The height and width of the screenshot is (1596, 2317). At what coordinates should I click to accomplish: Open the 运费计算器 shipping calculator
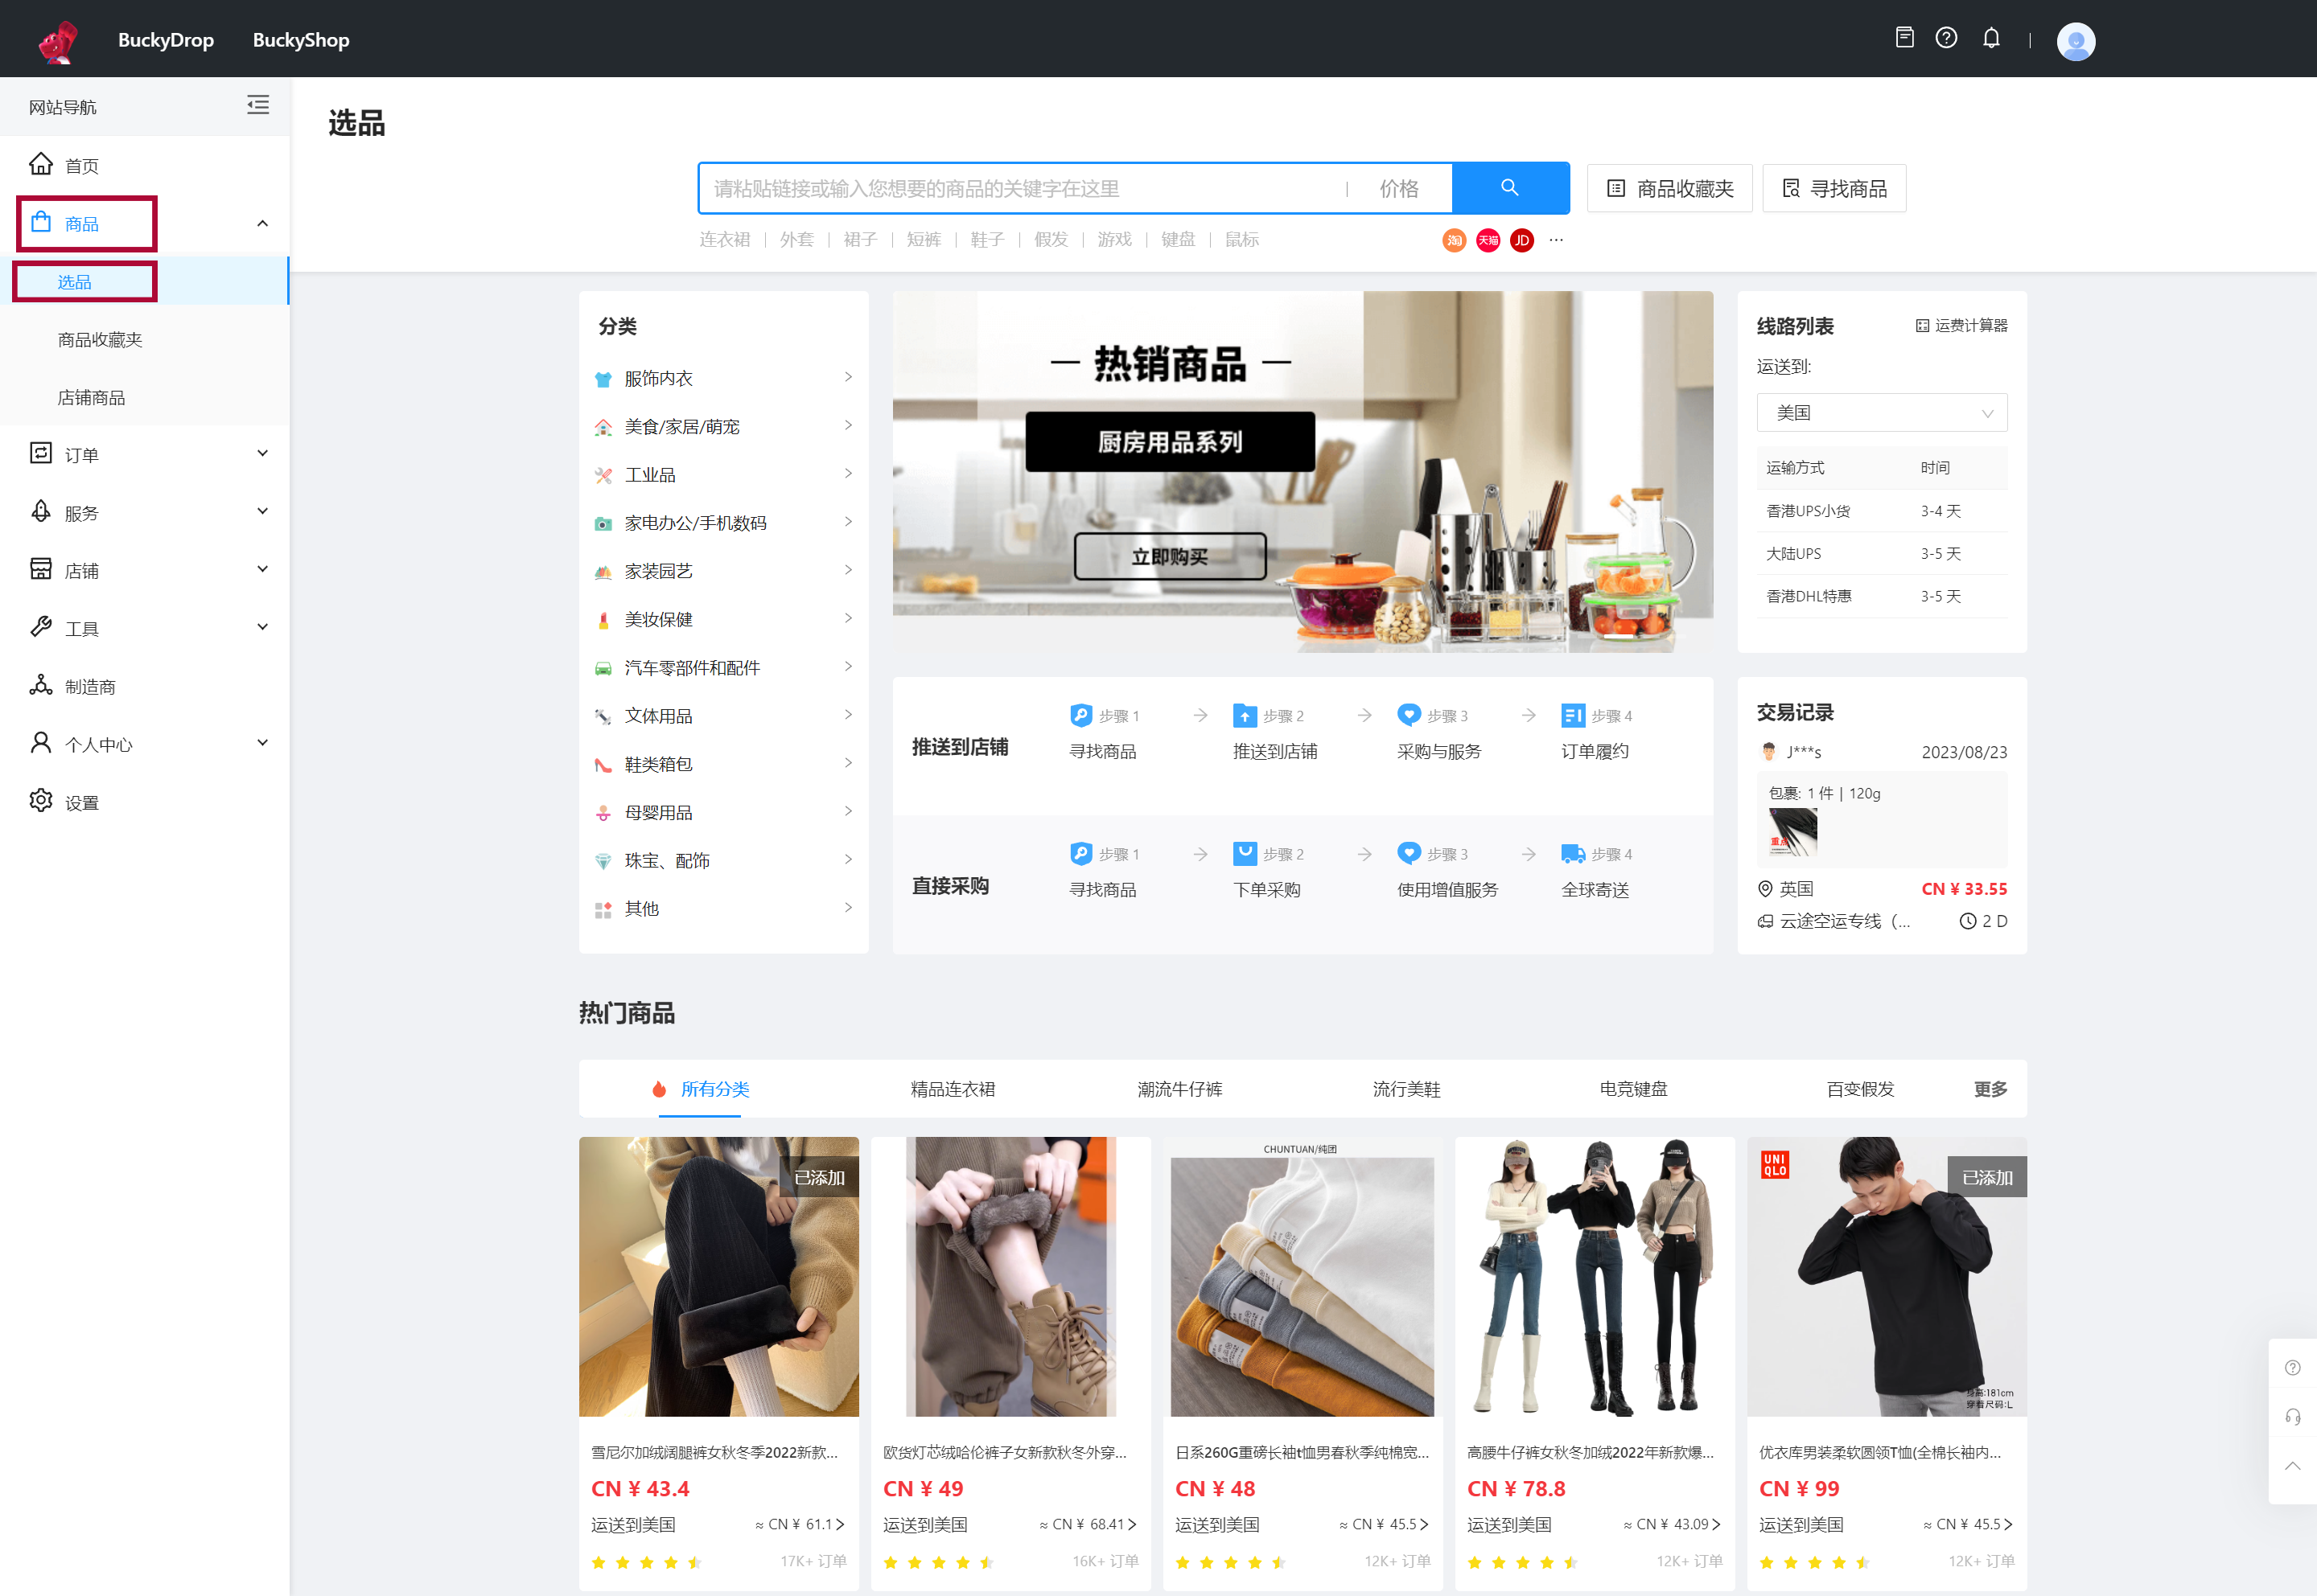1961,325
